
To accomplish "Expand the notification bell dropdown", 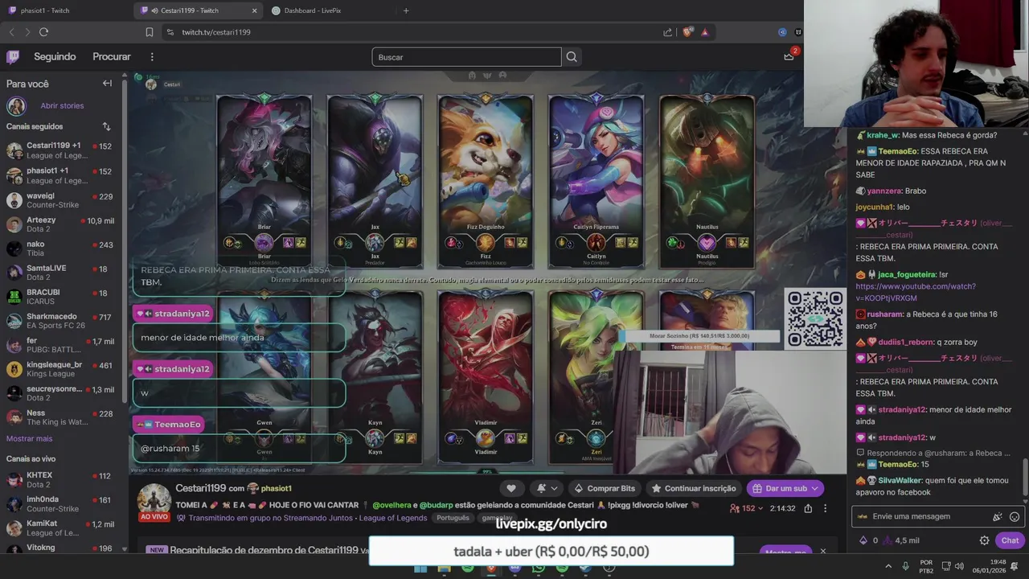I will (554, 488).
